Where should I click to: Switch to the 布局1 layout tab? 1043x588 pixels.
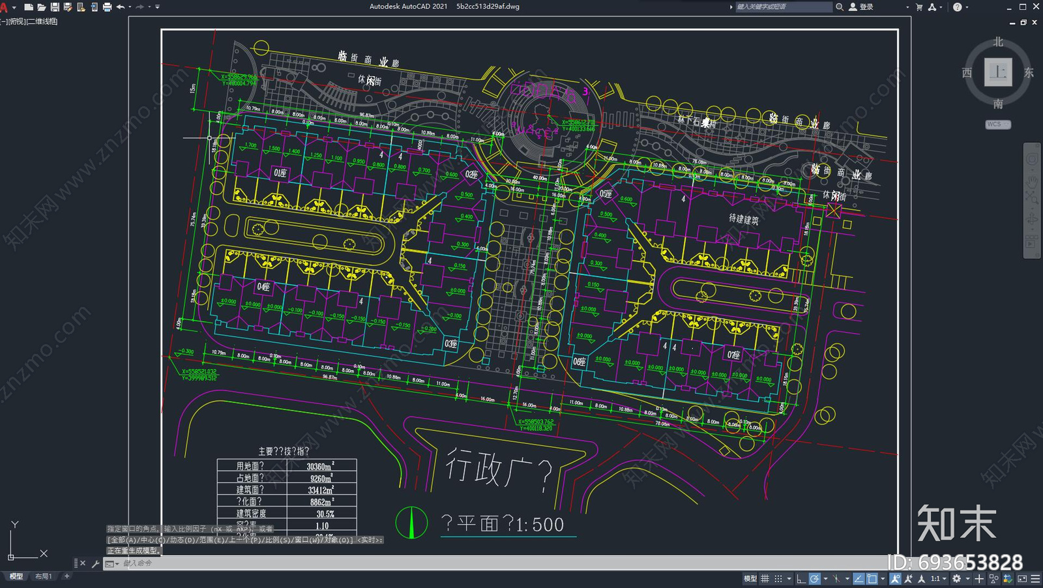click(44, 576)
